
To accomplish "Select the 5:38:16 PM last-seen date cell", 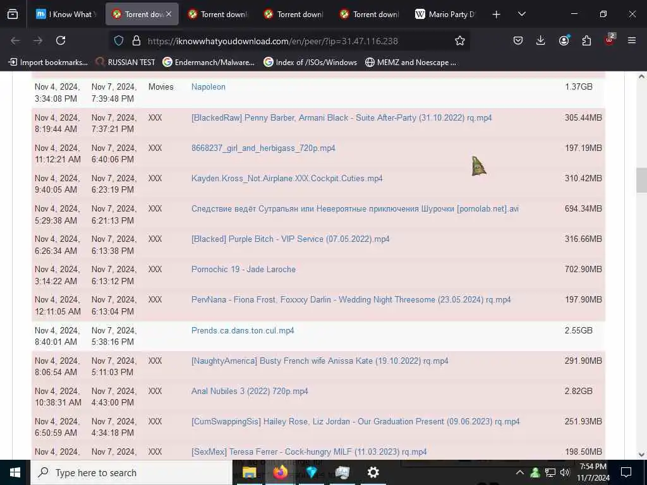I will point(114,336).
